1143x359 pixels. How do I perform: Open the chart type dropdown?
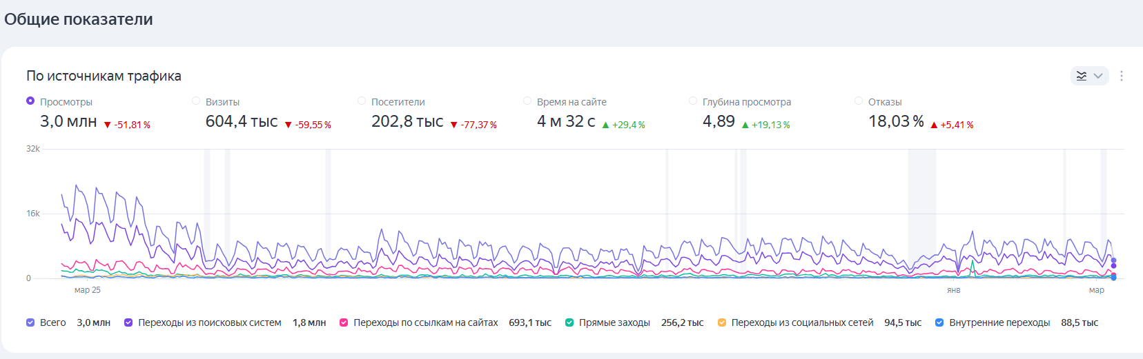pos(1089,76)
